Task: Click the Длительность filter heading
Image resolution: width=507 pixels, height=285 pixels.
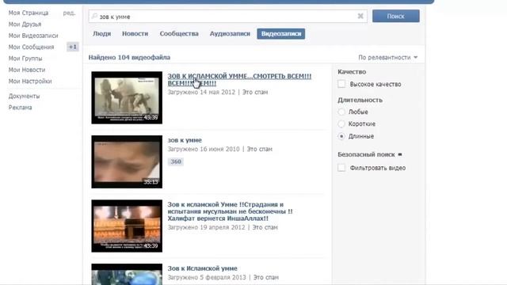Action: coord(360,100)
